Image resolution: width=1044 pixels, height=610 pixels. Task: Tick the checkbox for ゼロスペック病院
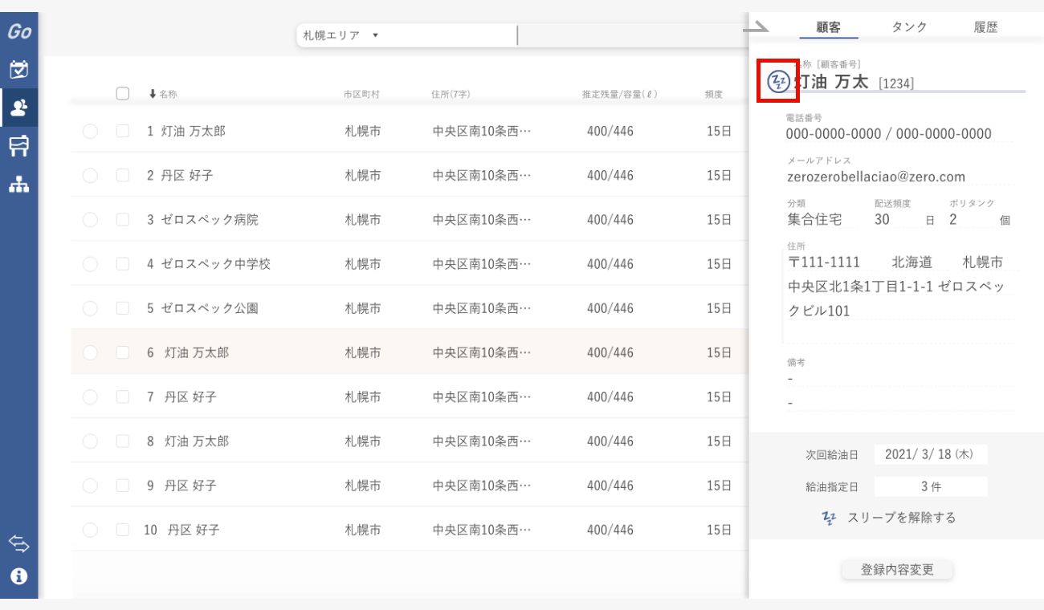click(x=122, y=219)
